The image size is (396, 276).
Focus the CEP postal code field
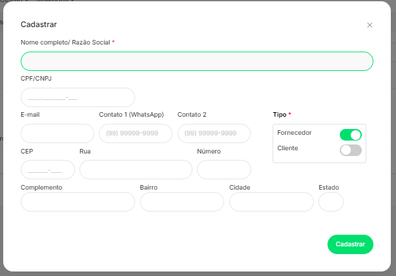(48, 170)
